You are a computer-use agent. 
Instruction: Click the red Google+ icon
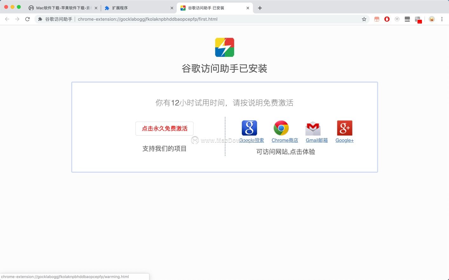[x=345, y=128]
